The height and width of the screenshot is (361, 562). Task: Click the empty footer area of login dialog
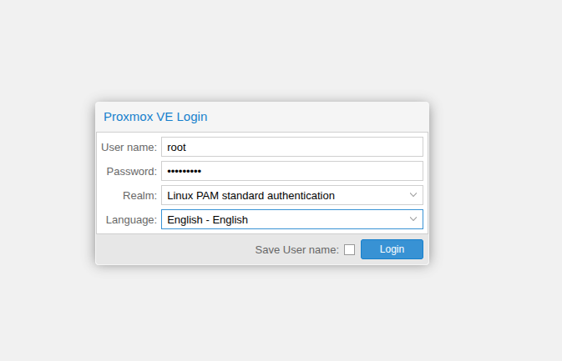172,249
